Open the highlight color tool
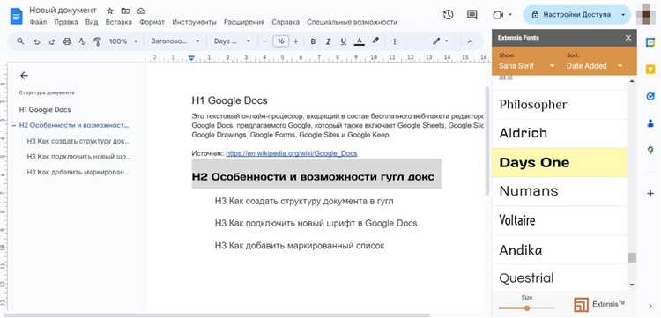Image resolution: width=661 pixels, height=318 pixels. pyautogui.click(x=375, y=41)
